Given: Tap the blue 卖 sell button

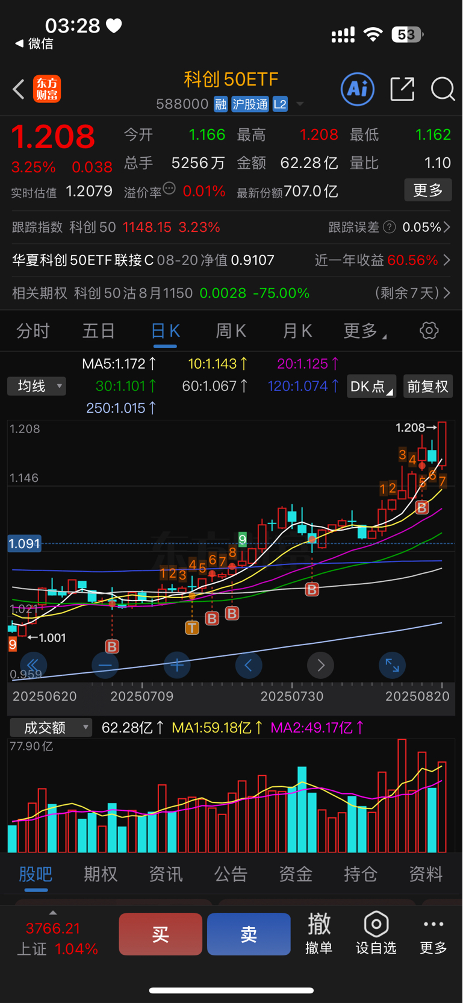Looking at the screenshot, I should click(249, 934).
